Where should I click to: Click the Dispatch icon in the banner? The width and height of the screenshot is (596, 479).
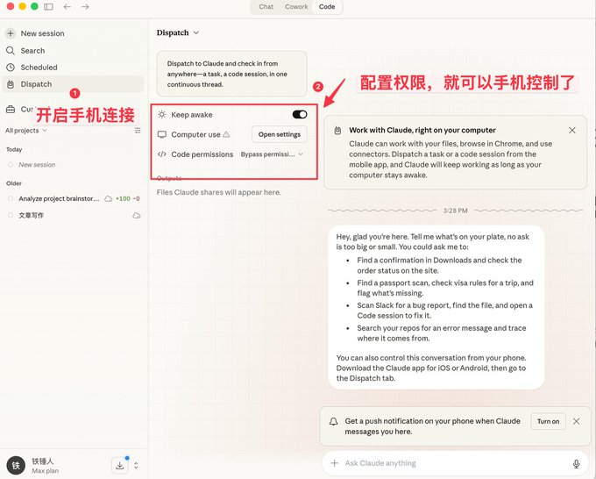click(337, 131)
